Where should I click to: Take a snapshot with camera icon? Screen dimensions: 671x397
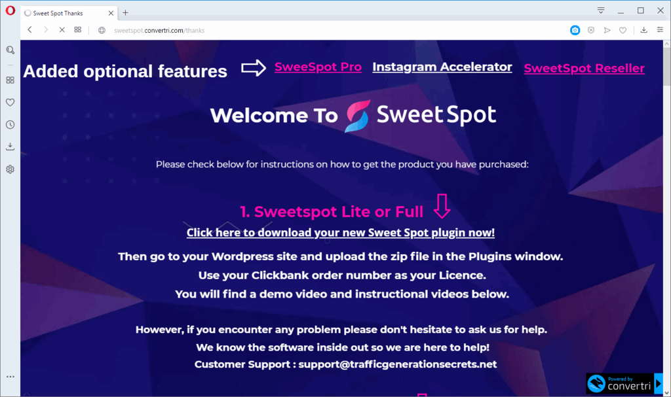575,30
